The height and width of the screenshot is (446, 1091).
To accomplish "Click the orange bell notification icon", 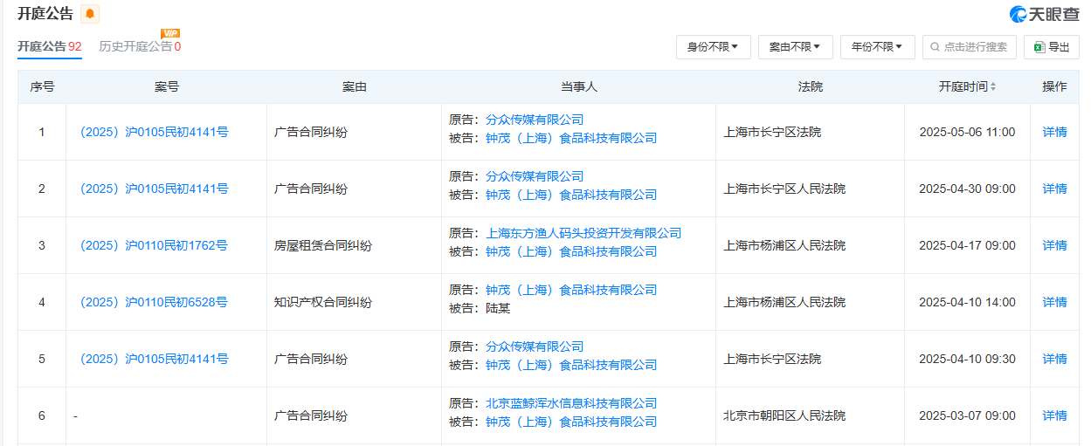I will (90, 14).
